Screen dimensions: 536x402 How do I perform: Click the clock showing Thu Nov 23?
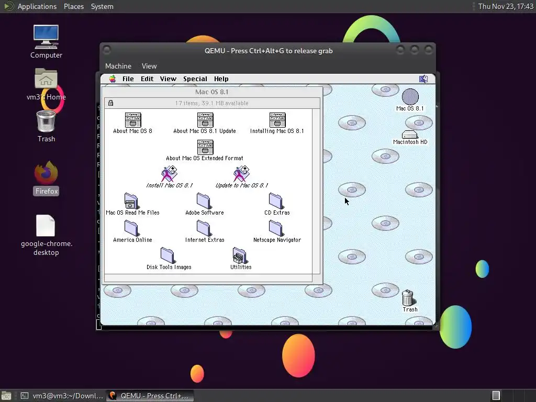[x=506, y=6]
